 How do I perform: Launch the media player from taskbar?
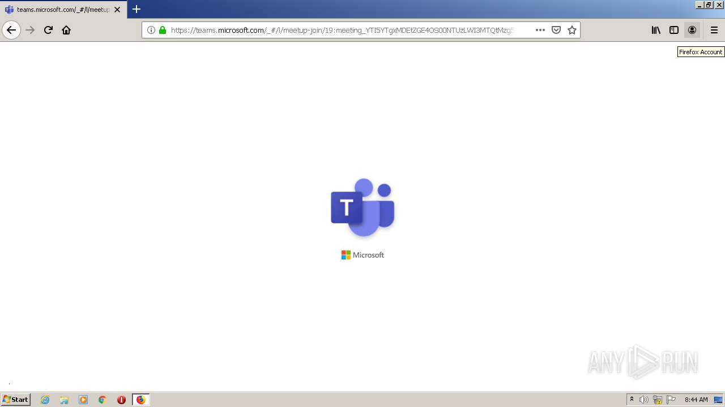[x=83, y=400]
